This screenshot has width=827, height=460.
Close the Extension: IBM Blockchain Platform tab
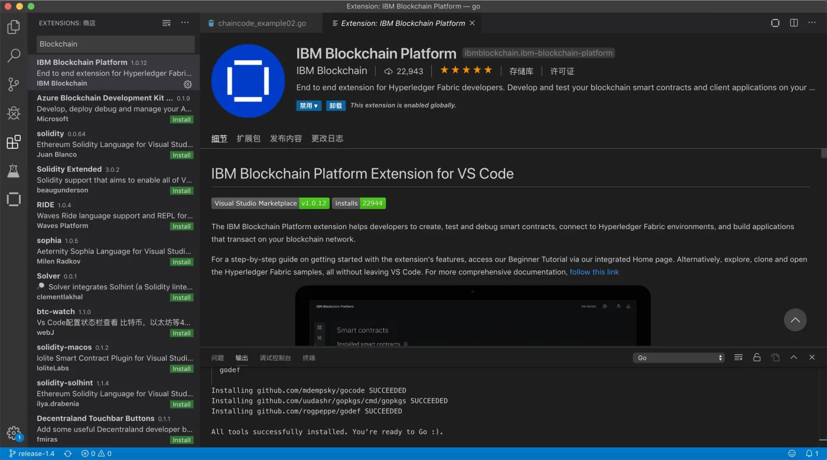click(472, 23)
